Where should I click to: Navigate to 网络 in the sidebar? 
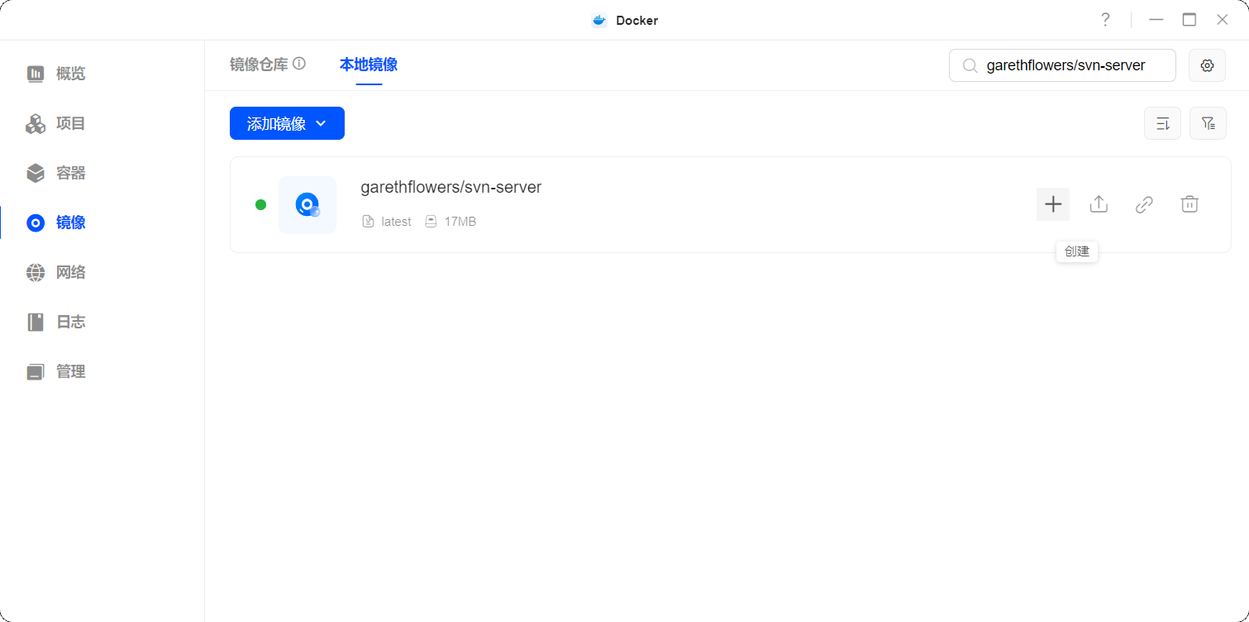[x=70, y=272]
